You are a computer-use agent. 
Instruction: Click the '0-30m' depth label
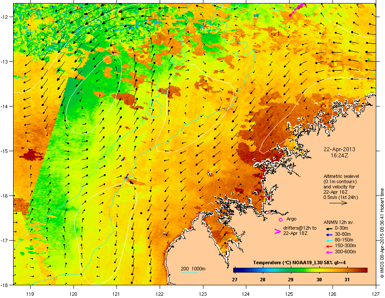[x=341, y=228]
